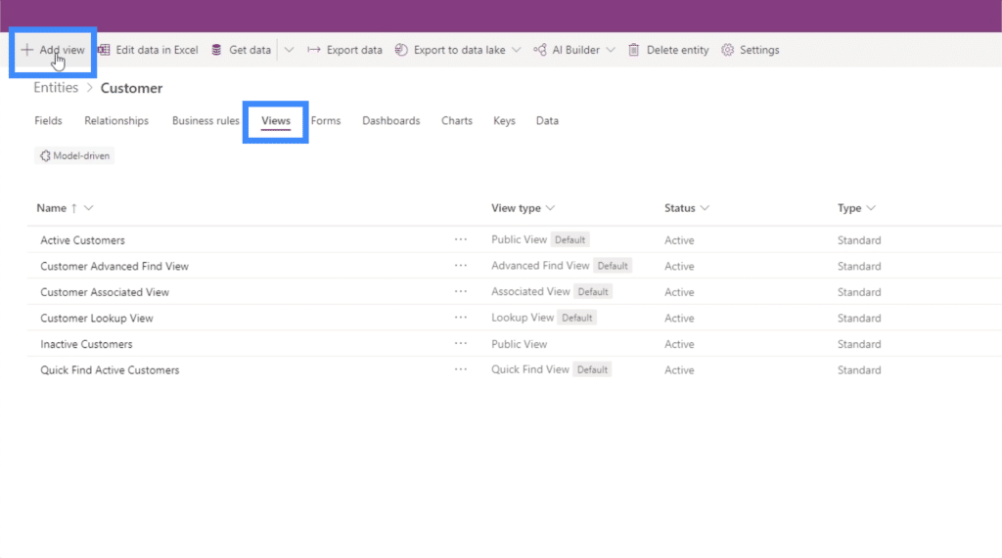Image resolution: width=1002 pixels, height=558 pixels.
Task: Switch to the Fields tab
Action: click(49, 120)
